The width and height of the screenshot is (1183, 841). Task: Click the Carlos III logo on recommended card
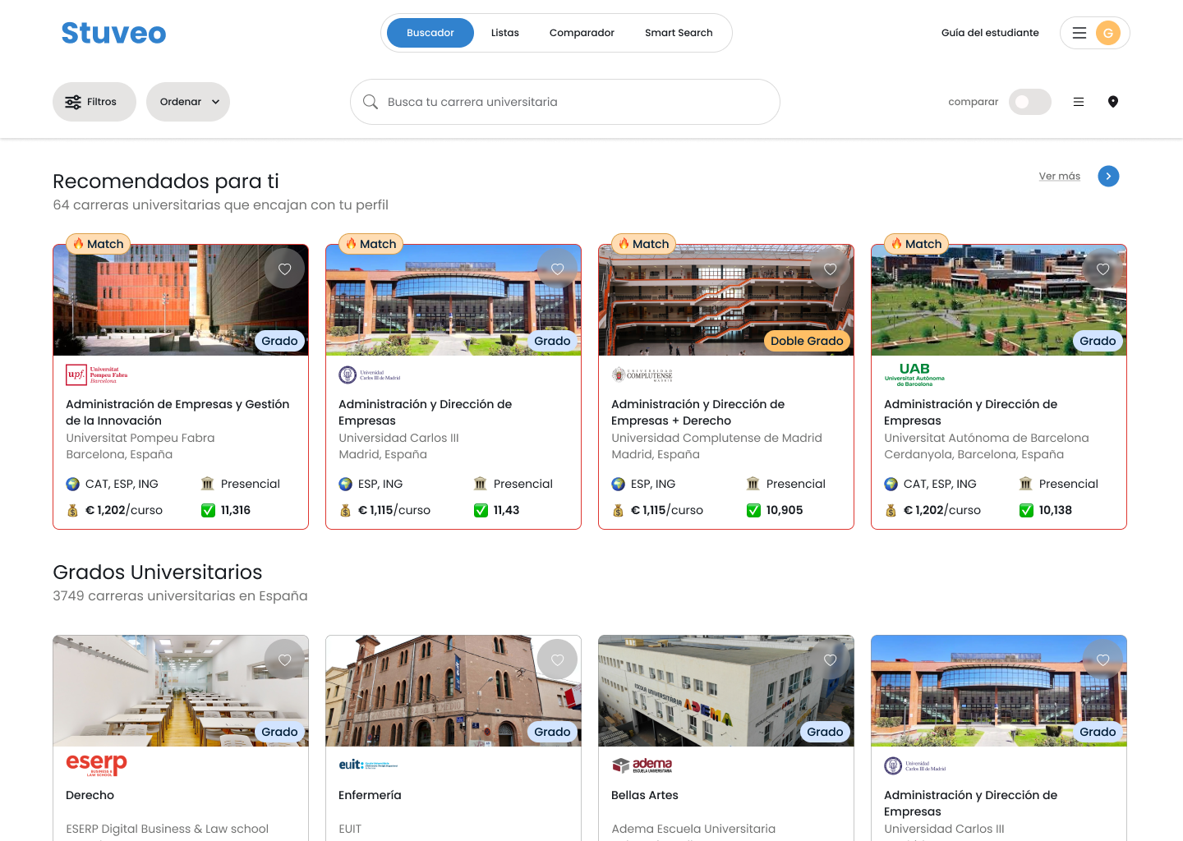coord(370,375)
